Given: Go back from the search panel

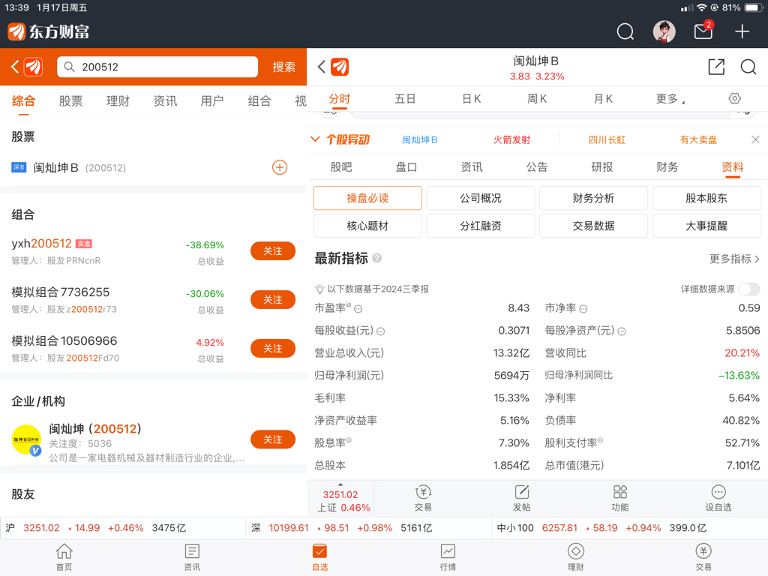Looking at the screenshot, I should pyautogui.click(x=15, y=67).
